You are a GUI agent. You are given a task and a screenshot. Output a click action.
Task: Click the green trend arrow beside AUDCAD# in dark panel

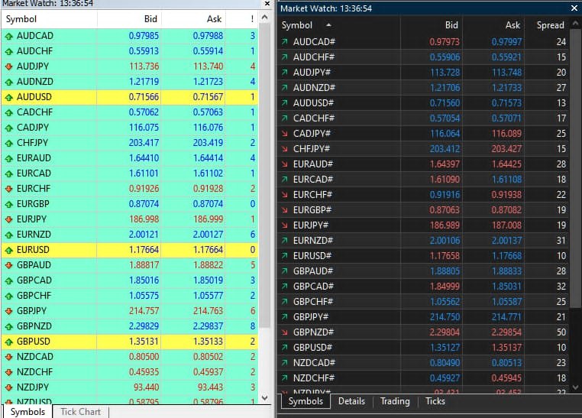[x=285, y=42]
